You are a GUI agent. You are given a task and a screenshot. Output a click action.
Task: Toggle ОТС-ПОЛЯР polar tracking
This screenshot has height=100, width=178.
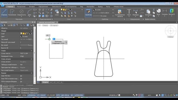(51, 95)
